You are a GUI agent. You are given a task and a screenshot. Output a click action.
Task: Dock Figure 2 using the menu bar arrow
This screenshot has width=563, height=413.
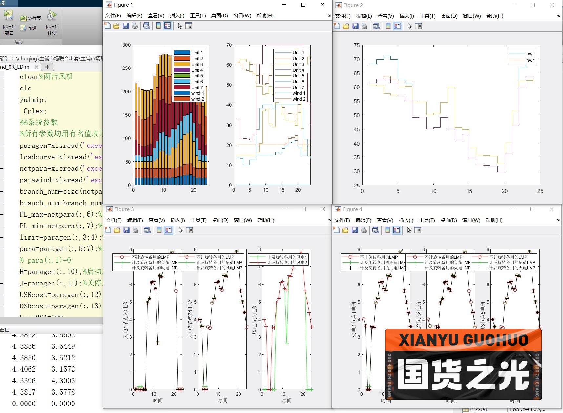click(x=559, y=16)
